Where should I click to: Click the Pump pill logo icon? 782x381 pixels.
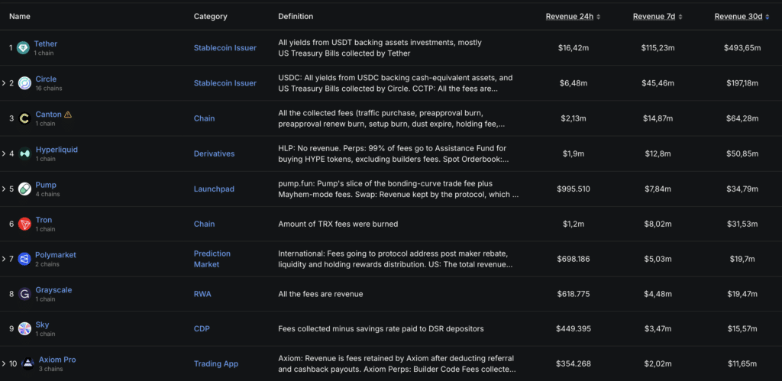tap(24, 189)
